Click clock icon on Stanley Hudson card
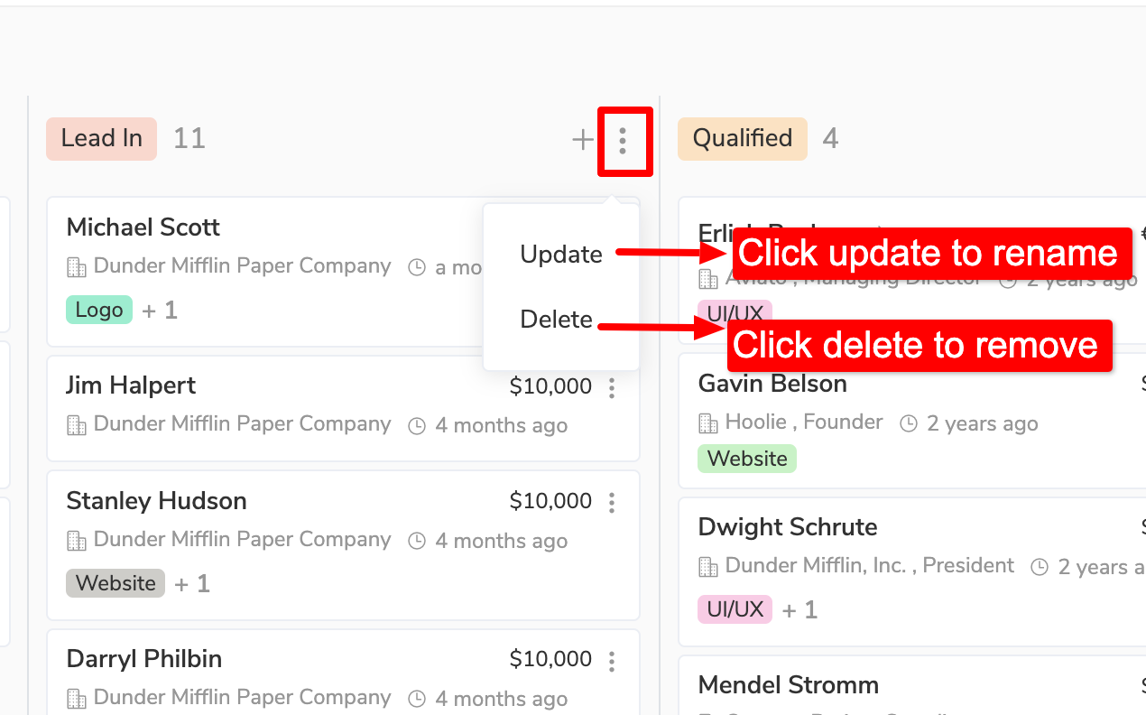 (417, 542)
